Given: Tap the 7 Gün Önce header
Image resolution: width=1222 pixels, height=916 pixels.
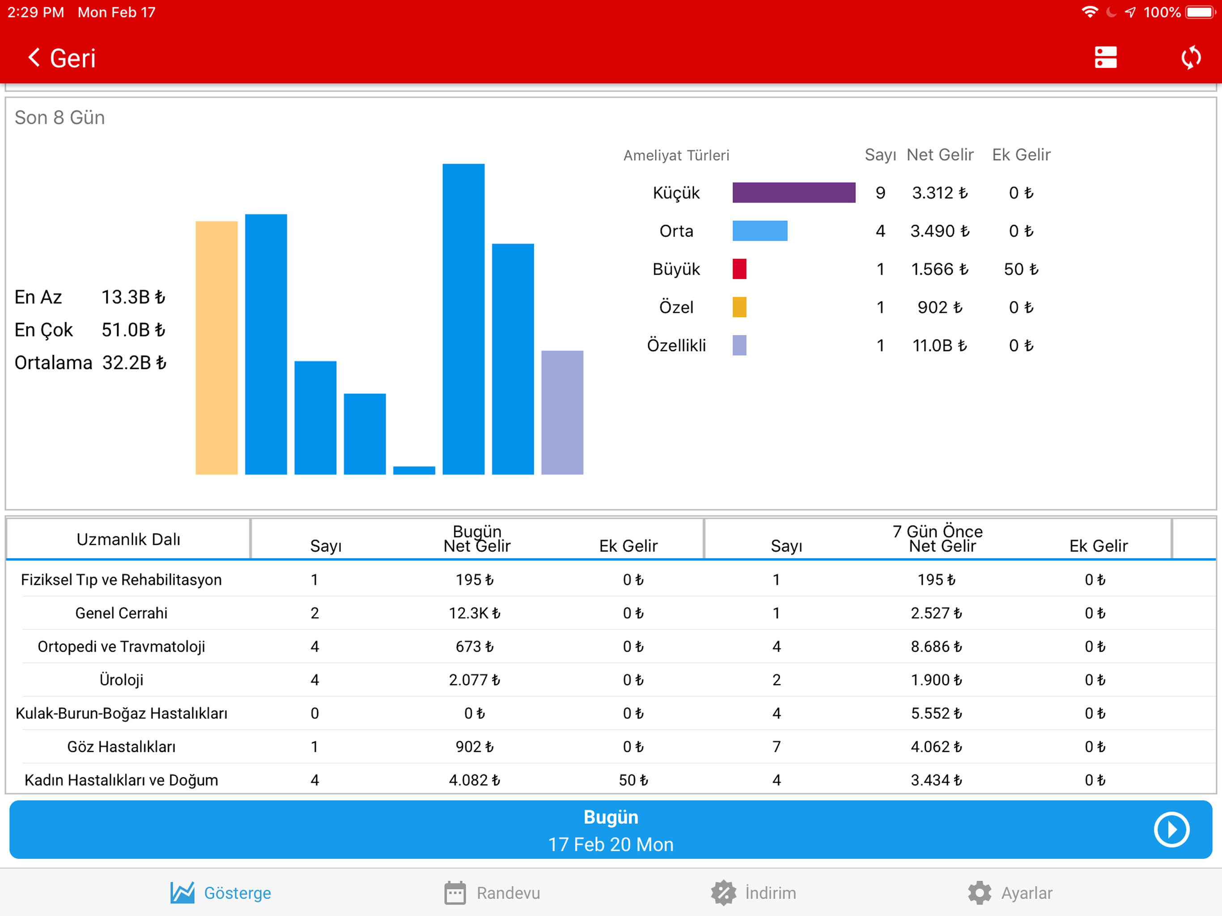Looking at the screenshot, I should point(938,531).
